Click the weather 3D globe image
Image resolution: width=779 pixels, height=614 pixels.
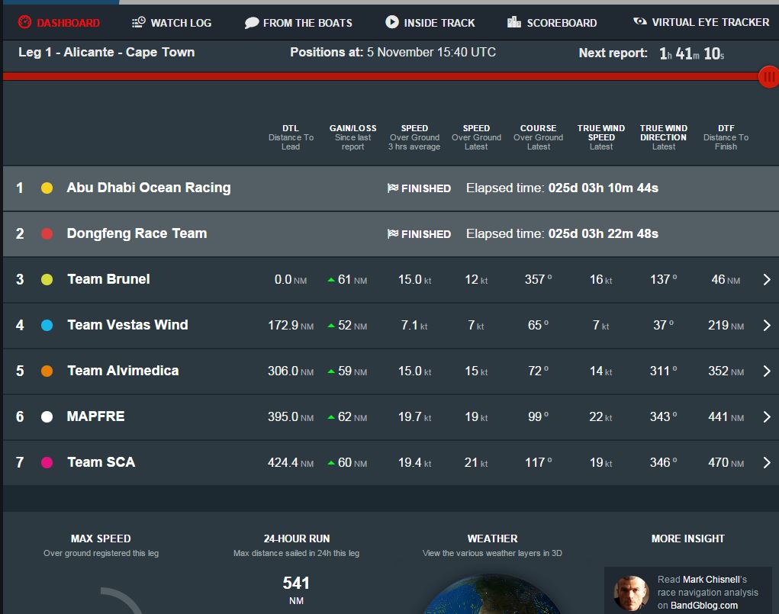click(x=492, y=594)
